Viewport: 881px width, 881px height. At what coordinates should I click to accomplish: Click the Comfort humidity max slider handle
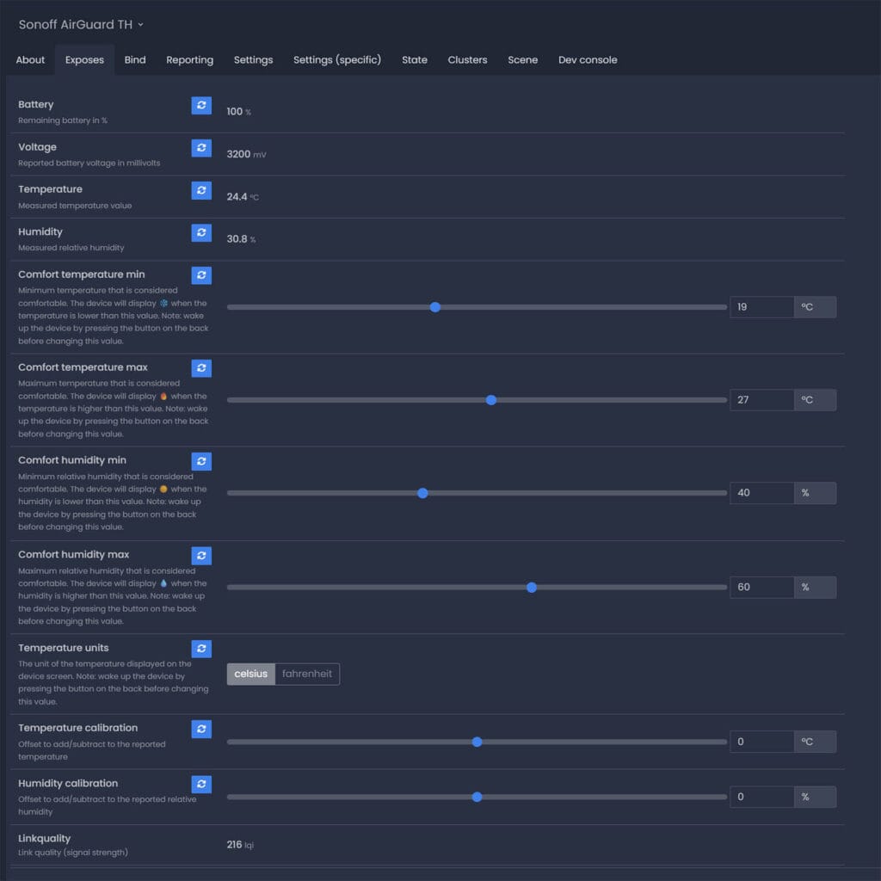[x=532, y=588]
